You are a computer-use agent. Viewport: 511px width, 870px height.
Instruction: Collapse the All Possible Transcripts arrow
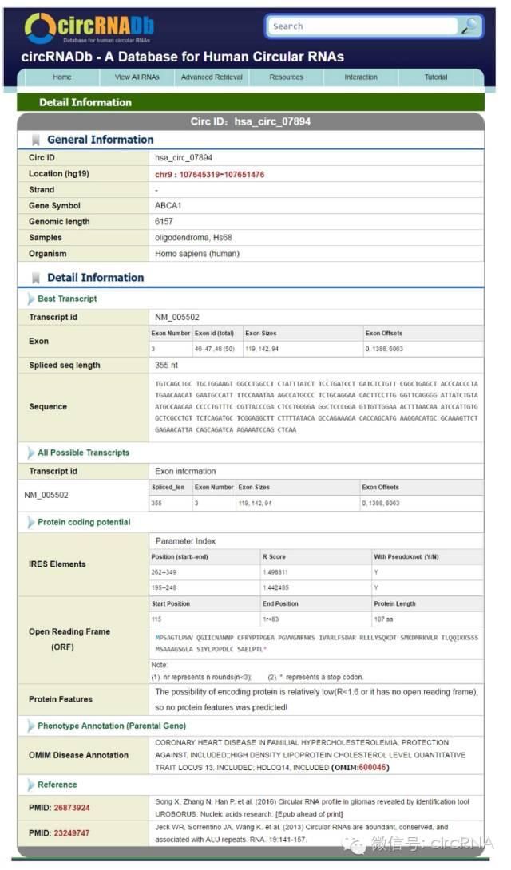coord(30,453)
